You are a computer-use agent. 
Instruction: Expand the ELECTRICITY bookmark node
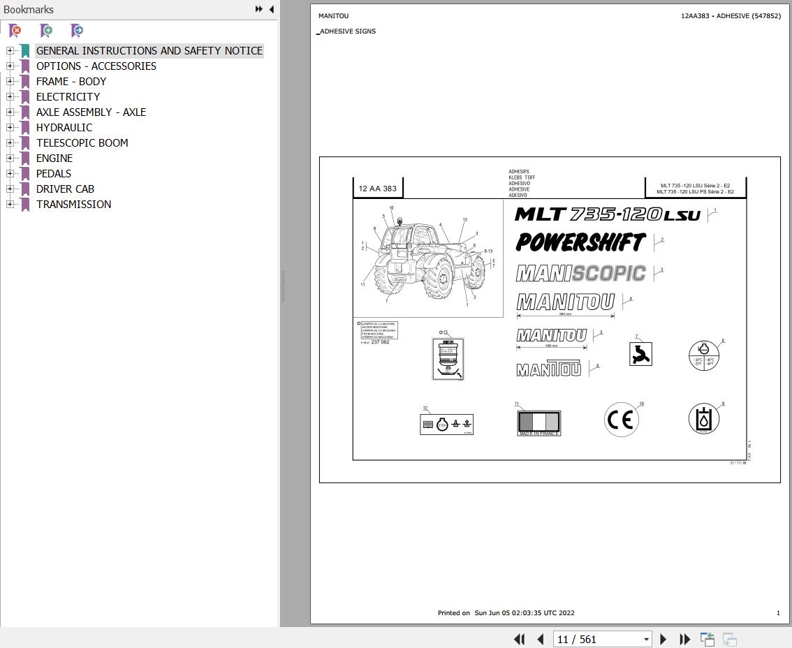(10, 96)
